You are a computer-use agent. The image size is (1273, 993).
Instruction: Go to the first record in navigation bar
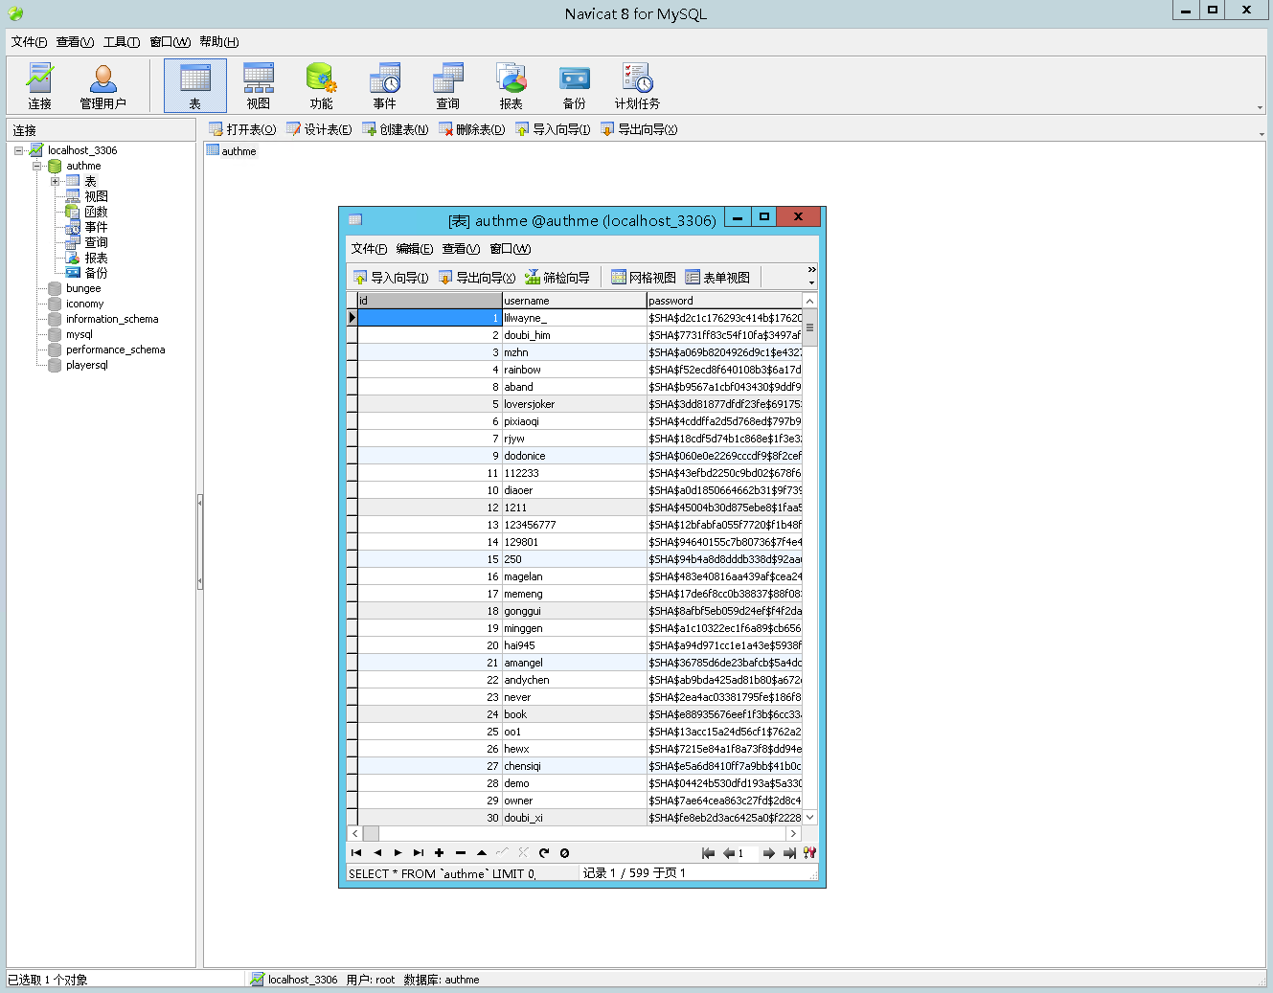pos(356,852)
